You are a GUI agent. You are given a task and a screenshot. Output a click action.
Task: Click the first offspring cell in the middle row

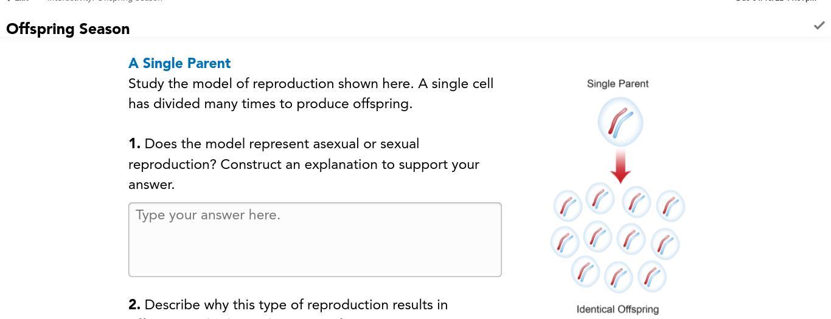pos(565,242)
